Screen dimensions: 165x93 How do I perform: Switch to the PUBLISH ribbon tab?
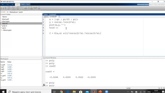point(23,4)
